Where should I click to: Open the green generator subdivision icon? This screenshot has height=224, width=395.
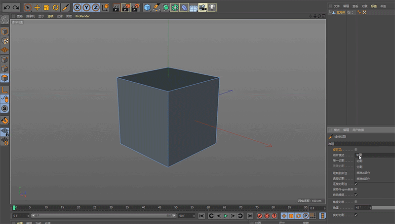click(166, 7)
